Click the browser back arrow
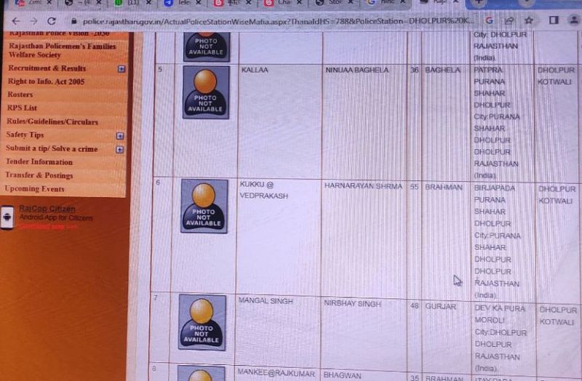The height and width of the screenshot is (381, 582). pyautogui.click(x=14, y=21)
